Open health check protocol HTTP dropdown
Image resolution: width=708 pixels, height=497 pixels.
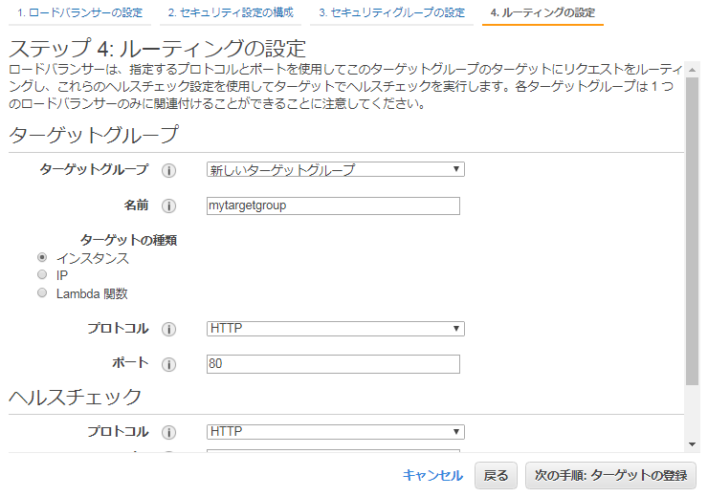[335, 432]
